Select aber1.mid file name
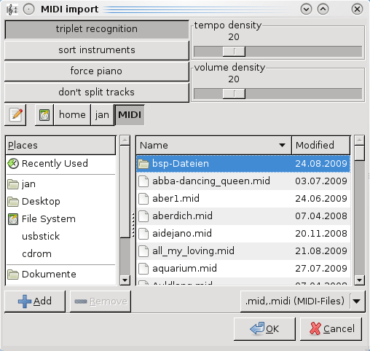The height and width of the screenshot is (351, 370). coord(176,199)
